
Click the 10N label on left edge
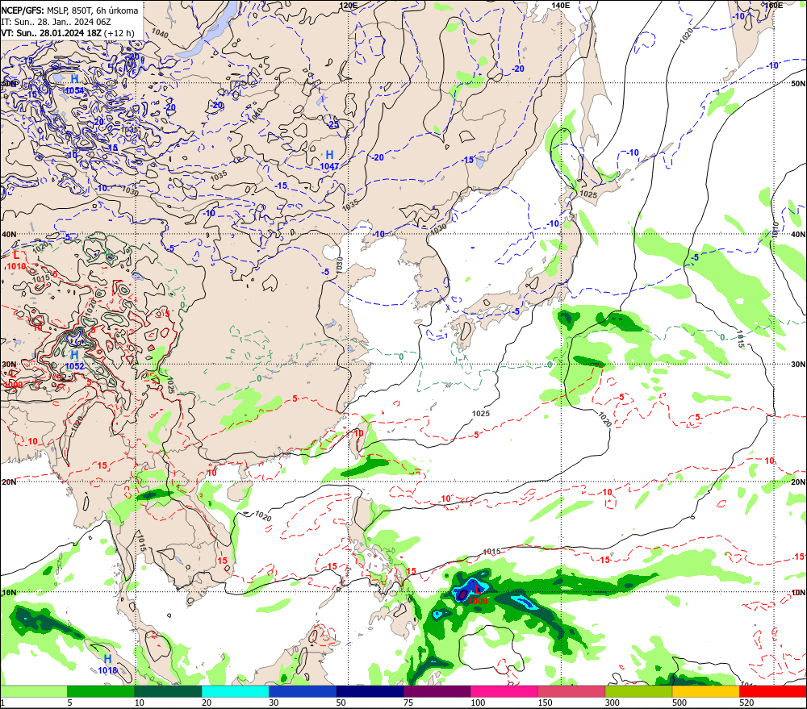click(9, 593)
